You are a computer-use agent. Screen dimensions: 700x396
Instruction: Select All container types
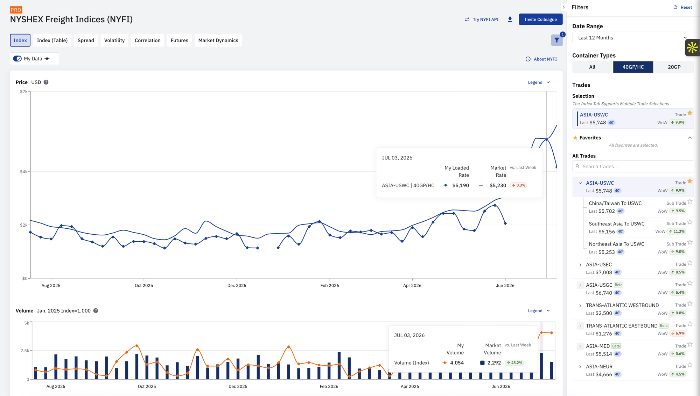pyautogui.click(x=592, y=67)
